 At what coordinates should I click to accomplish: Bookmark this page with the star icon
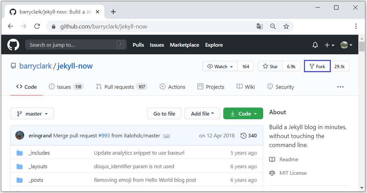(x=286, y=26)
